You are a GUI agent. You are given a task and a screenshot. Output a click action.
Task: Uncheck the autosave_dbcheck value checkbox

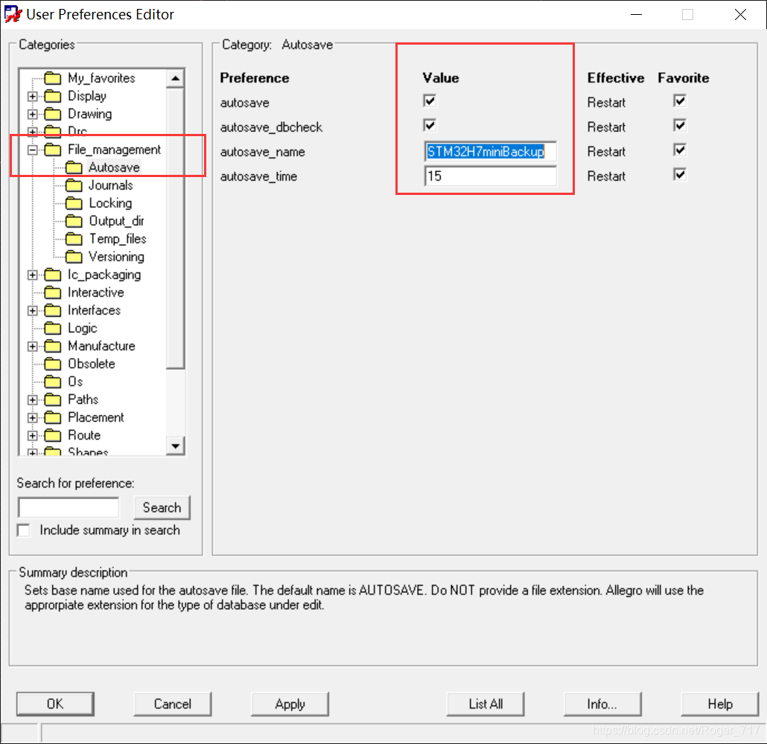pyautogui.click(x=430, y=125)
